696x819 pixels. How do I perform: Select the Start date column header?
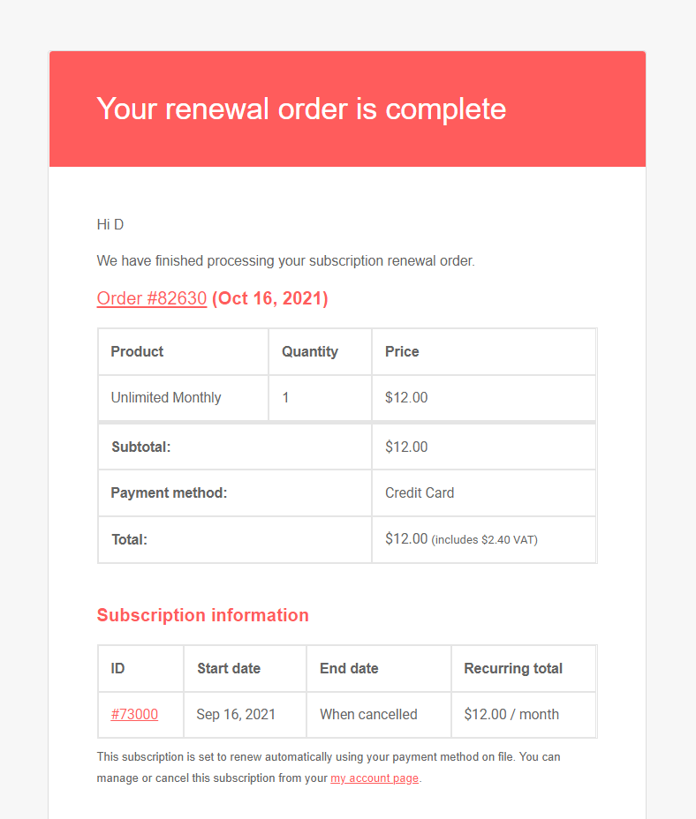point(229,669)
